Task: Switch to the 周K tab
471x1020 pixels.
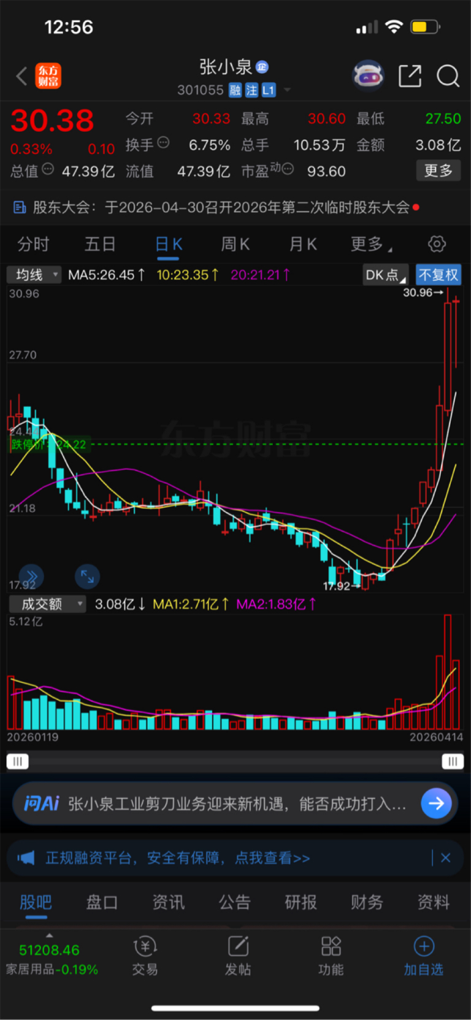Action: pyautogui.click(x=235, y=244)
